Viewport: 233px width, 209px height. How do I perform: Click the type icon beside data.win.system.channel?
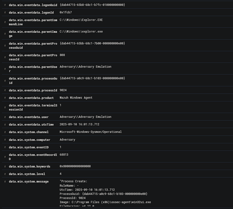(5, 132)
